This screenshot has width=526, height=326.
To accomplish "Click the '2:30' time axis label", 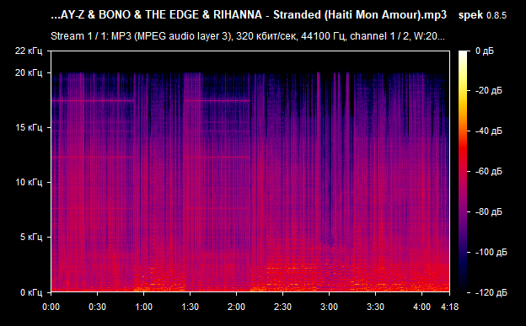I will click(282, 307).
